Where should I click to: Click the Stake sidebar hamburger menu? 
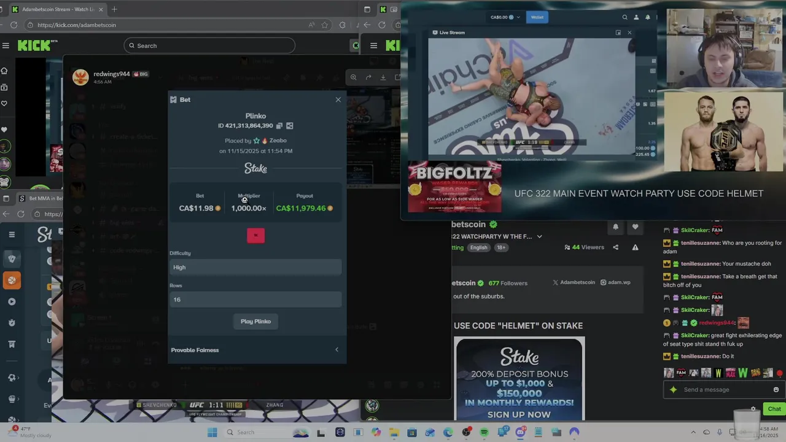[x=12, y=234]
